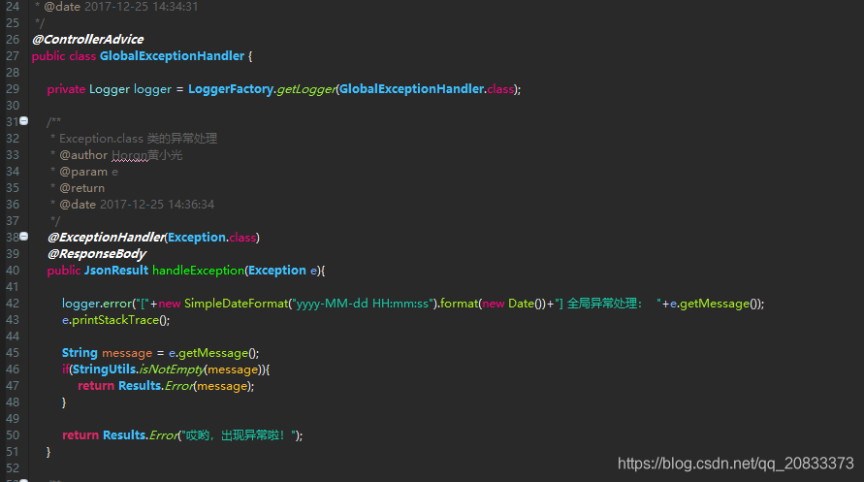Image resolution: width=864 pixels, height=482 pixels.
Task: Click the handleException method name
Action: (x=199, y=271)
